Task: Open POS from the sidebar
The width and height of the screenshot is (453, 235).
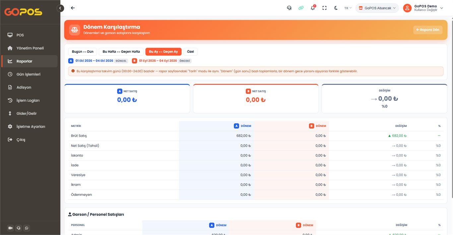Action: (29, 35)
